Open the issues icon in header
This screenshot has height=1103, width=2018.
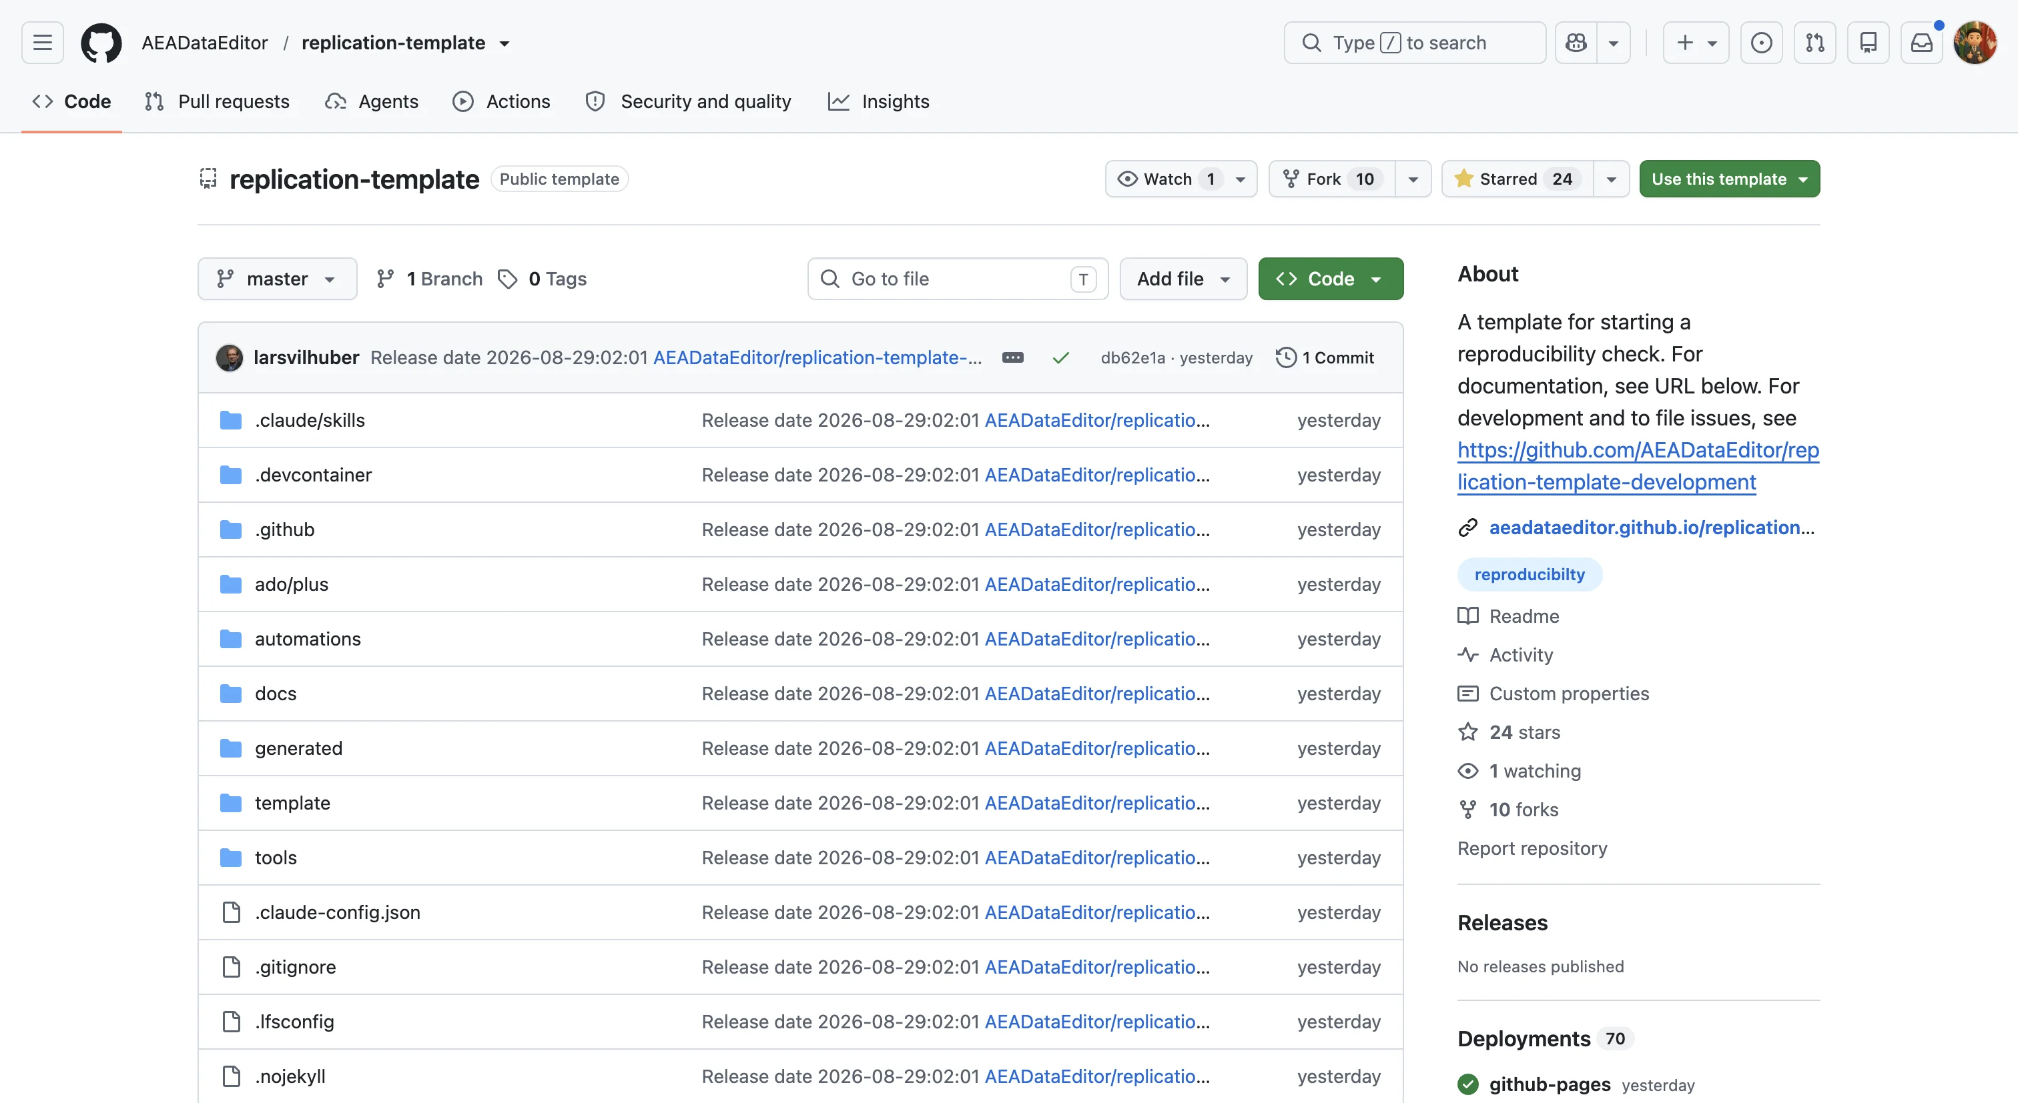click(1761, 42)
